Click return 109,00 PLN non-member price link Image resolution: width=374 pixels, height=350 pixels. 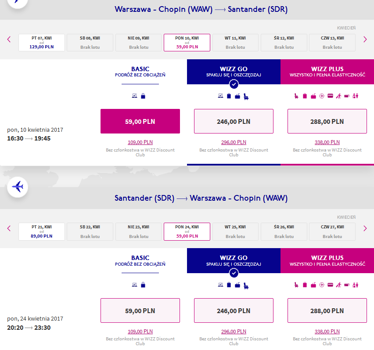point(140,332)
